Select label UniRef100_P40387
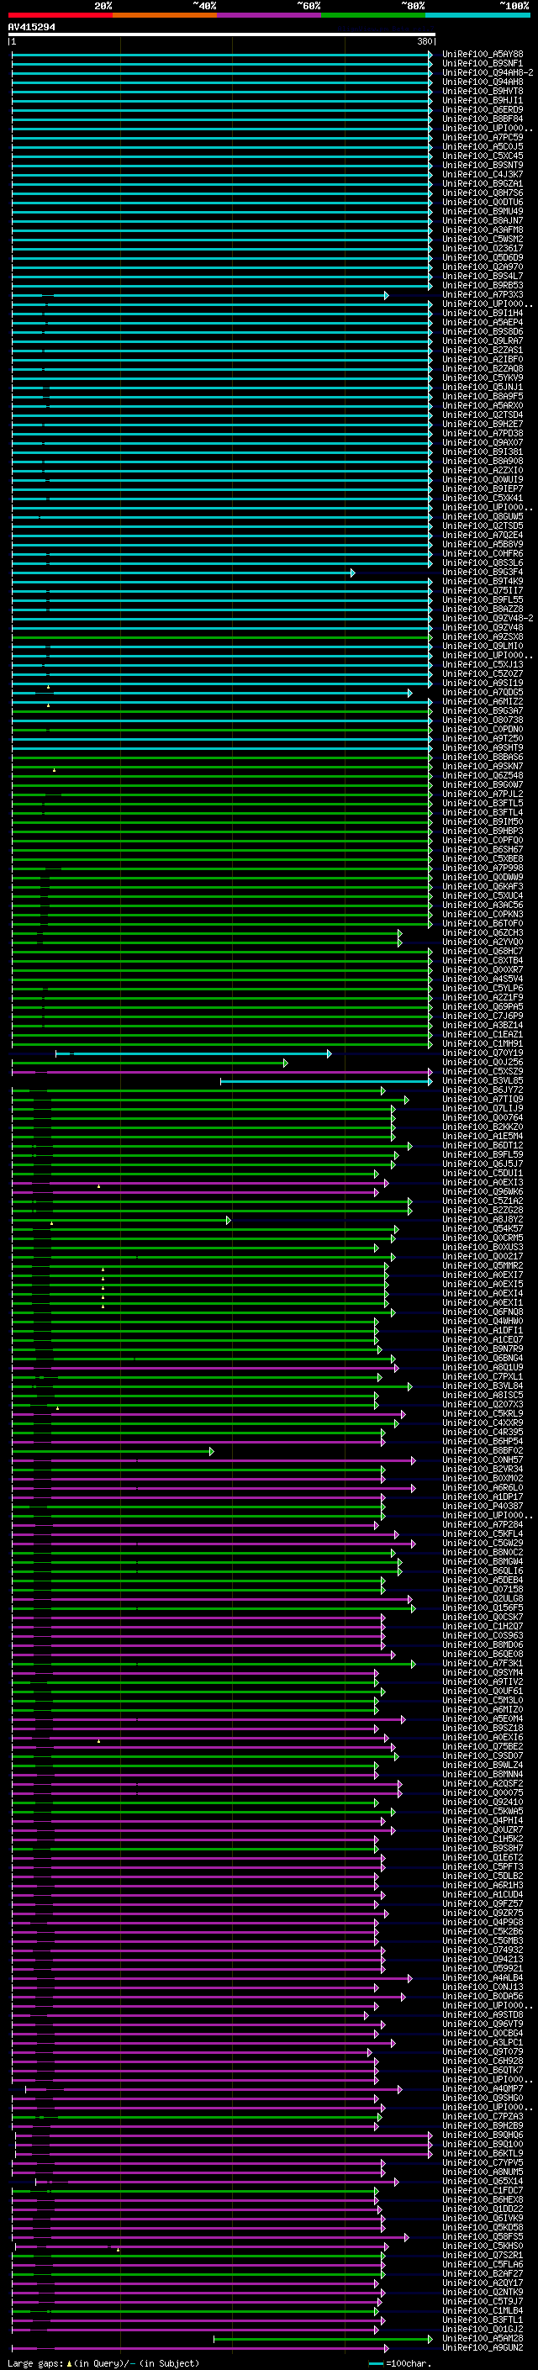 click(483, 1506)
